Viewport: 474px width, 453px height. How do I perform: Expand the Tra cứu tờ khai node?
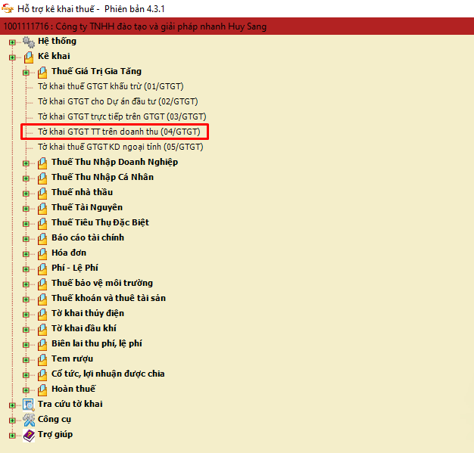pyautogui.click(x=12, y=405)
